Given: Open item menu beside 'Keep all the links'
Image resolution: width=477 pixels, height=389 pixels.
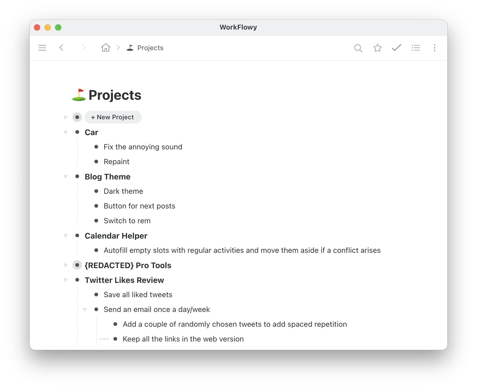Looking at the screenshot, I should pos(104,339).
